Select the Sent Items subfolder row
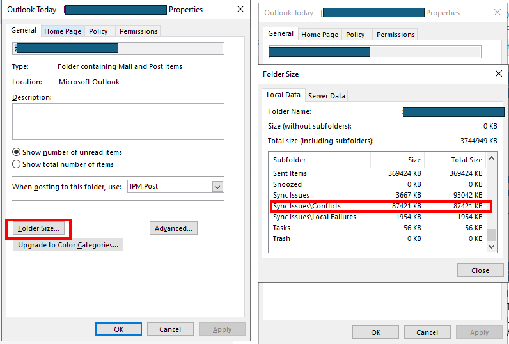 coord(377,173)
